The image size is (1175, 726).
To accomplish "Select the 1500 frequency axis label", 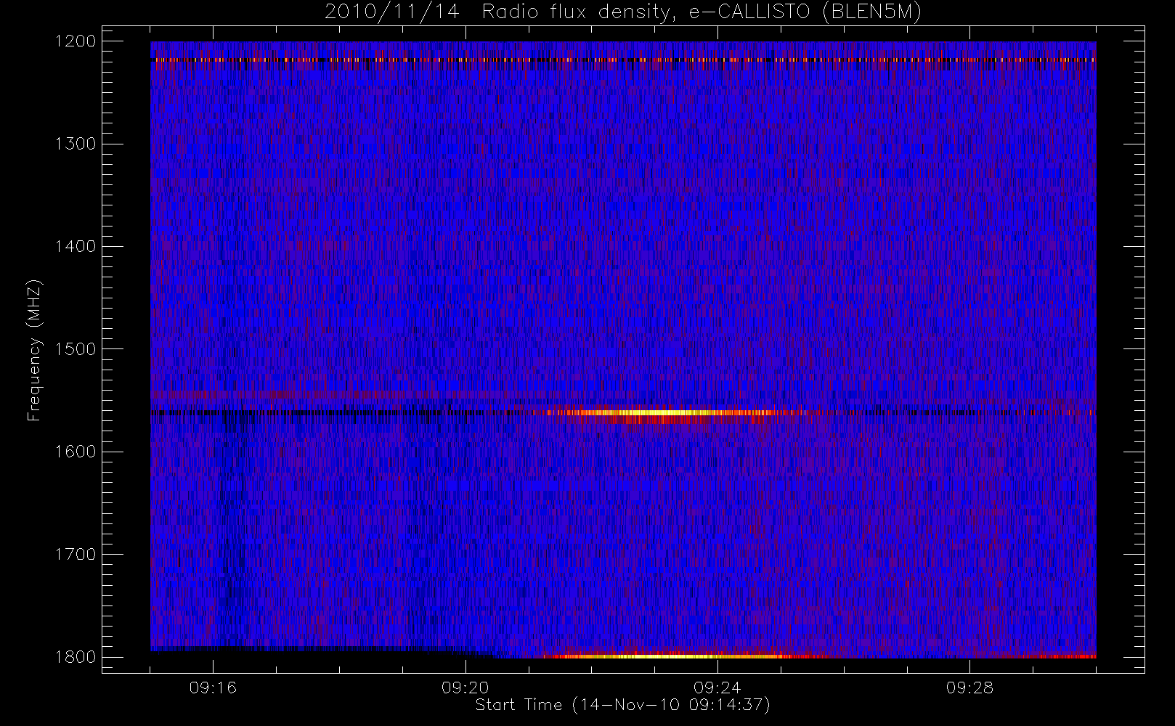I will pos(76,348).
